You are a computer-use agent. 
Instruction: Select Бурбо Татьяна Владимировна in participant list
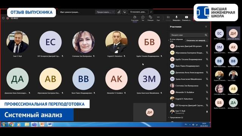(189, 59)
